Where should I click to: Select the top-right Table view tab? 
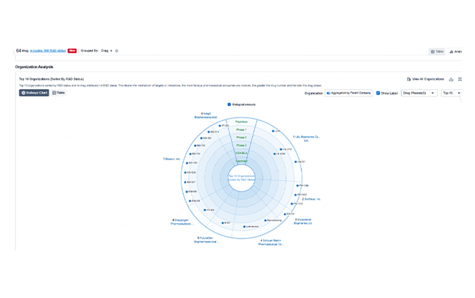click(x=437, y=52)
